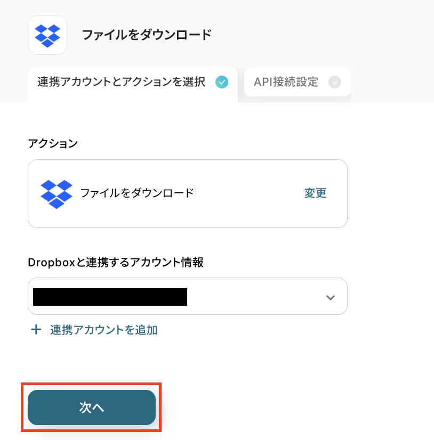This screenshot has width=434, height=440.
Task: Click the Dropbox icon inside the action card
Action: point(57,194)
